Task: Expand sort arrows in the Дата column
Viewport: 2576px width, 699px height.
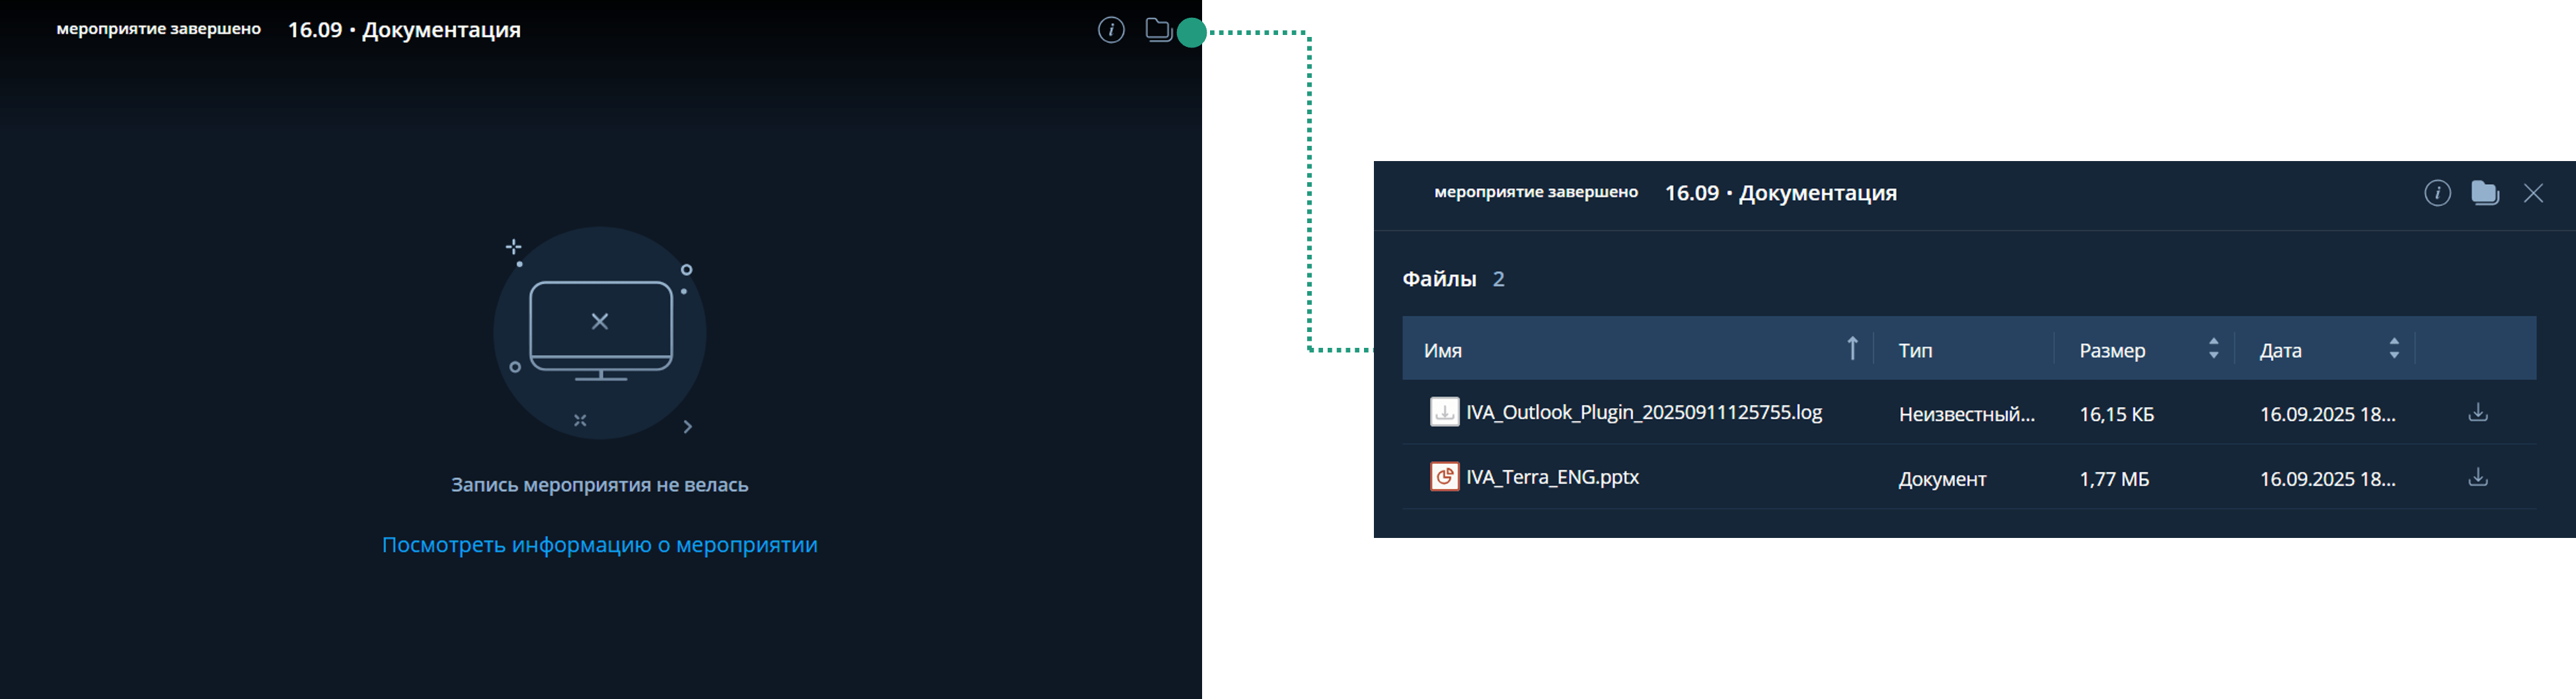Action: tap(2394, 349)
